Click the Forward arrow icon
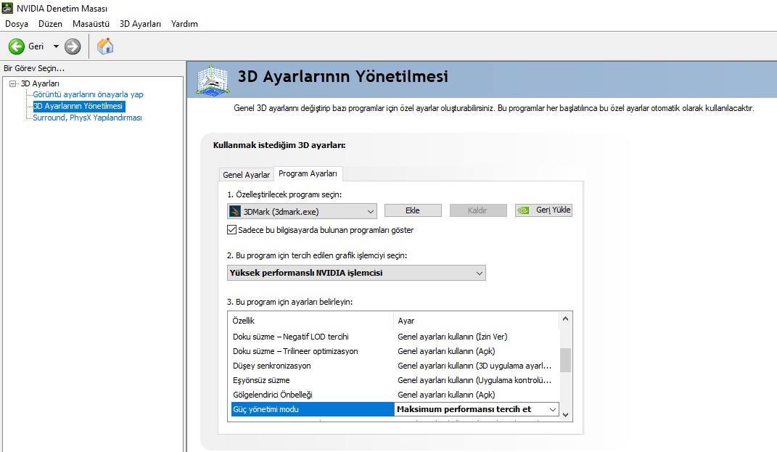 pos(73,46)
